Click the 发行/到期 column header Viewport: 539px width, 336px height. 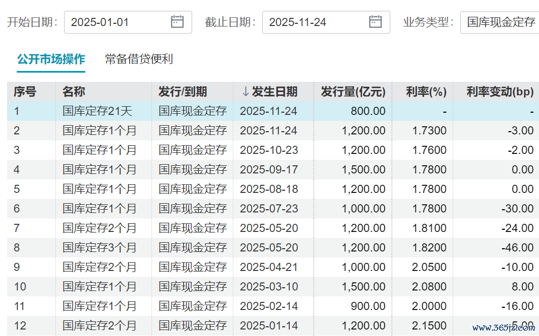coord(182,92)
